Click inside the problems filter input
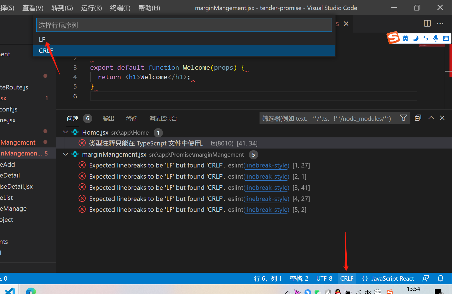This screenshot has width=452, height=294. click(x=321, y=118)
